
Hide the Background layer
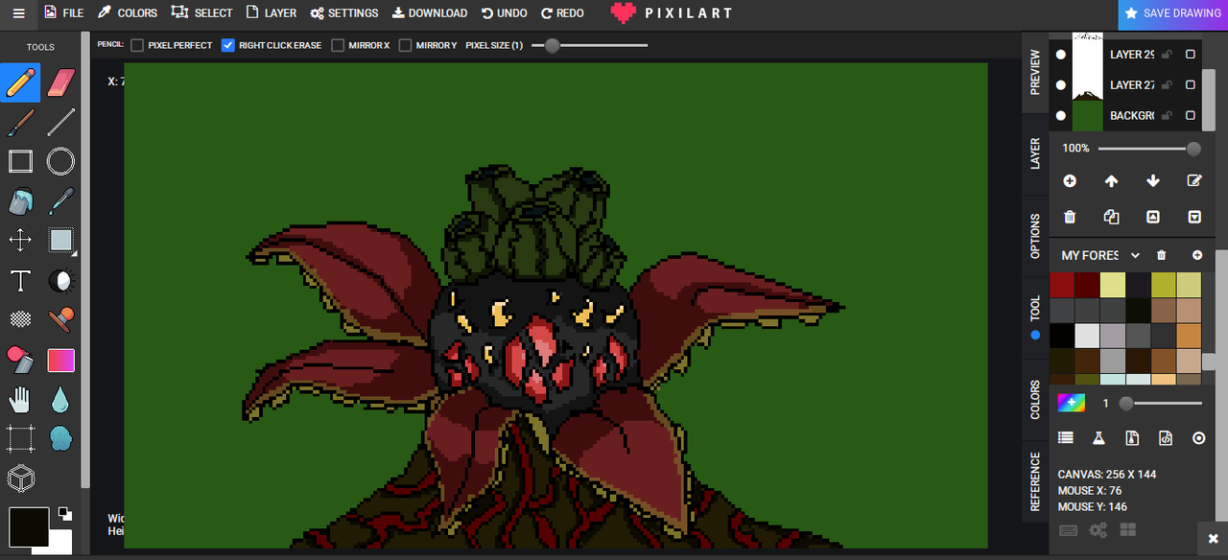pos(1061,116)
